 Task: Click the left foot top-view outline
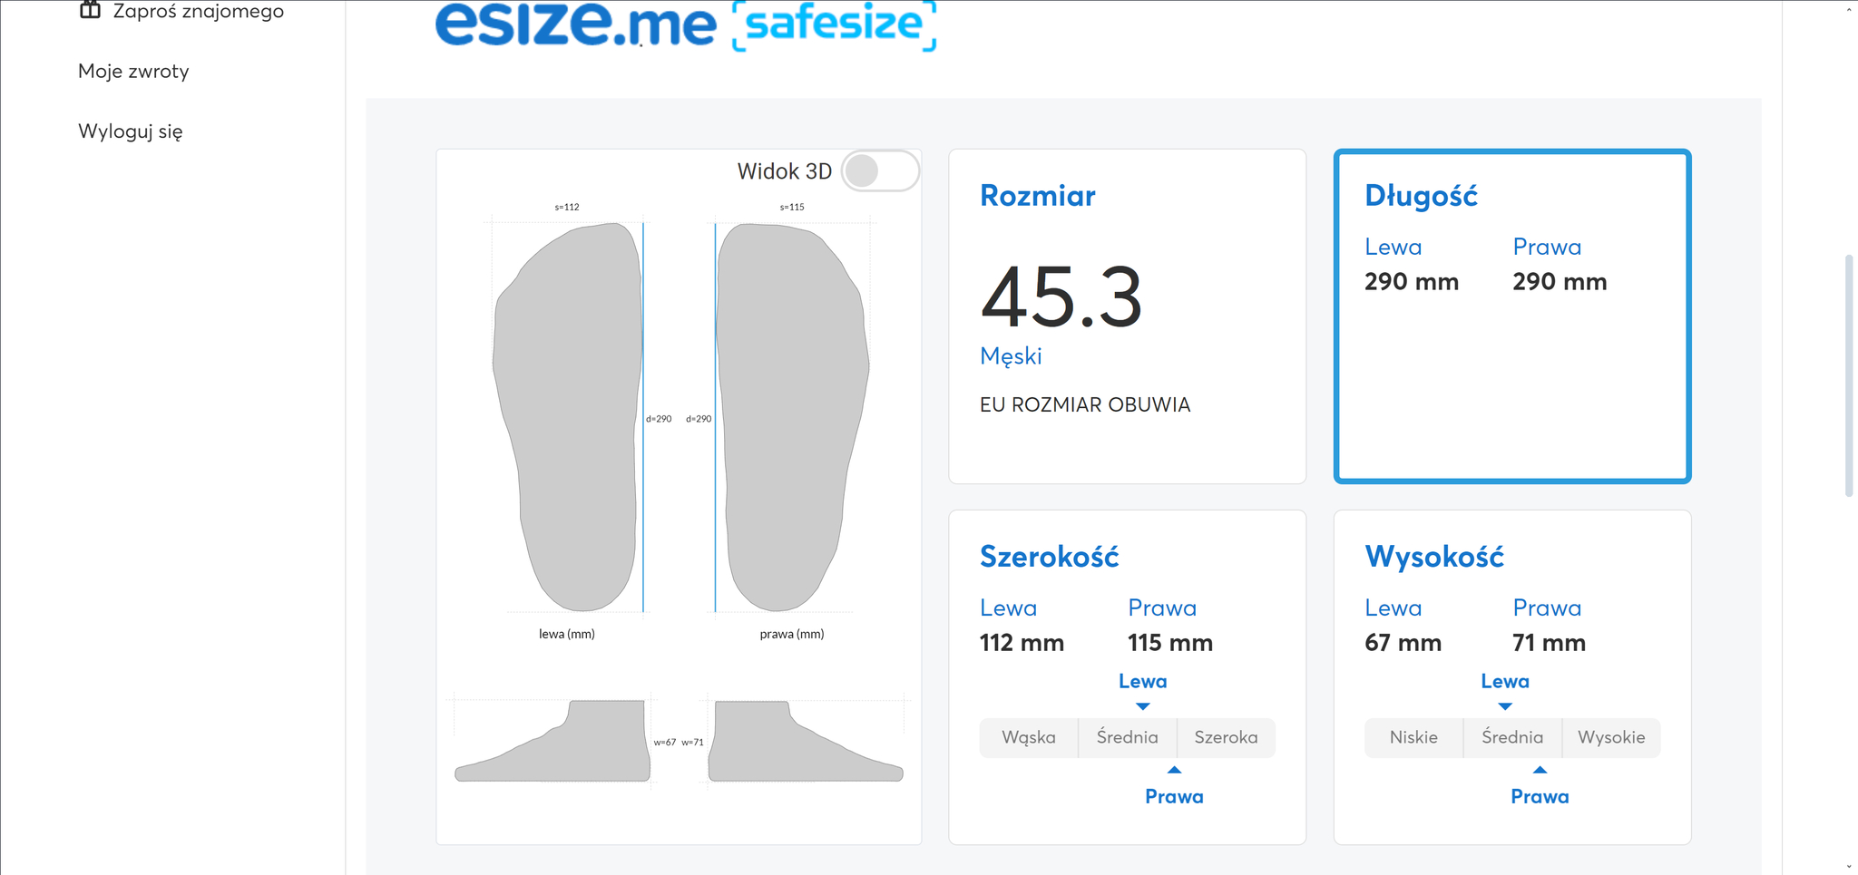(568, 415)
